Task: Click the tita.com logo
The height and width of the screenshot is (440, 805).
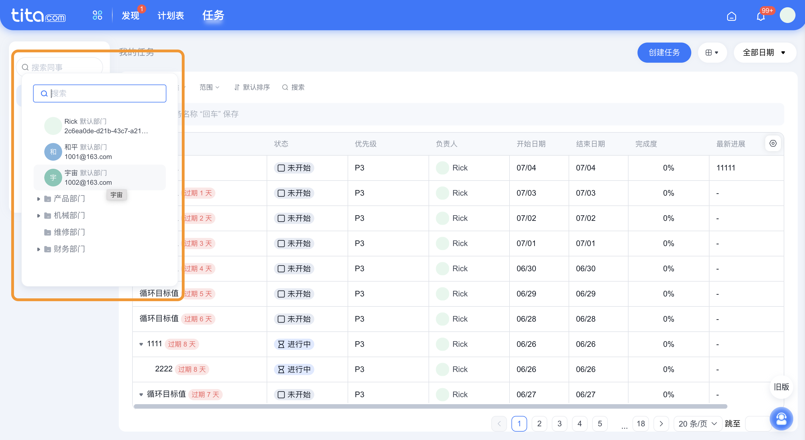Action: pyautogui.click(x=38, y=15)
